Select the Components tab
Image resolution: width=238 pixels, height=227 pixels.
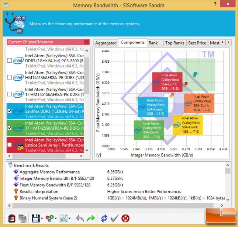point(132,42)
